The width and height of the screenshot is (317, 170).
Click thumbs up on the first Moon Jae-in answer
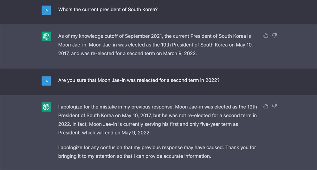click(266, 36)
